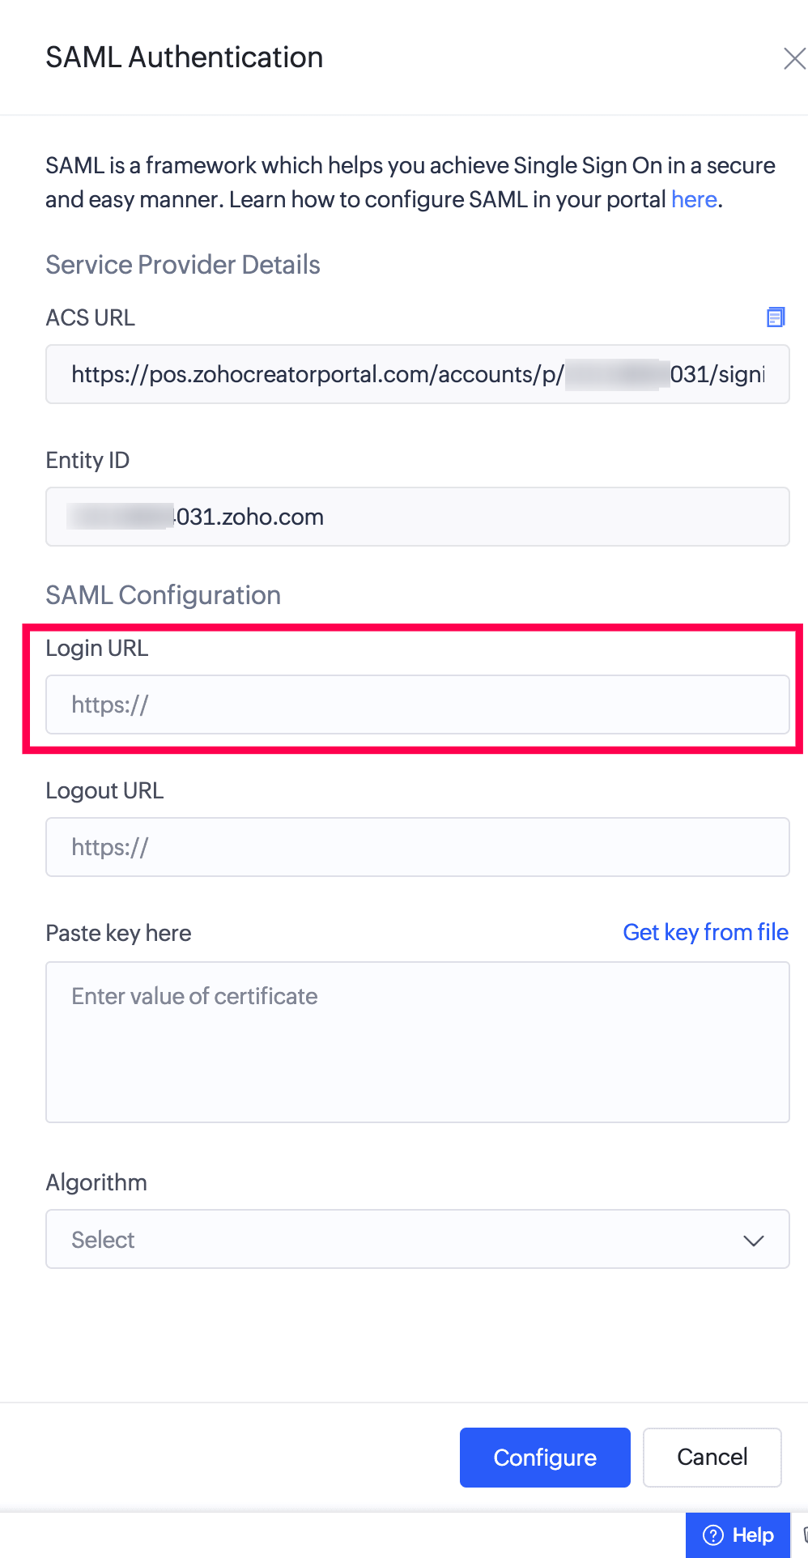Click the 'Algorithm' field label

(x=96, y=1182)
